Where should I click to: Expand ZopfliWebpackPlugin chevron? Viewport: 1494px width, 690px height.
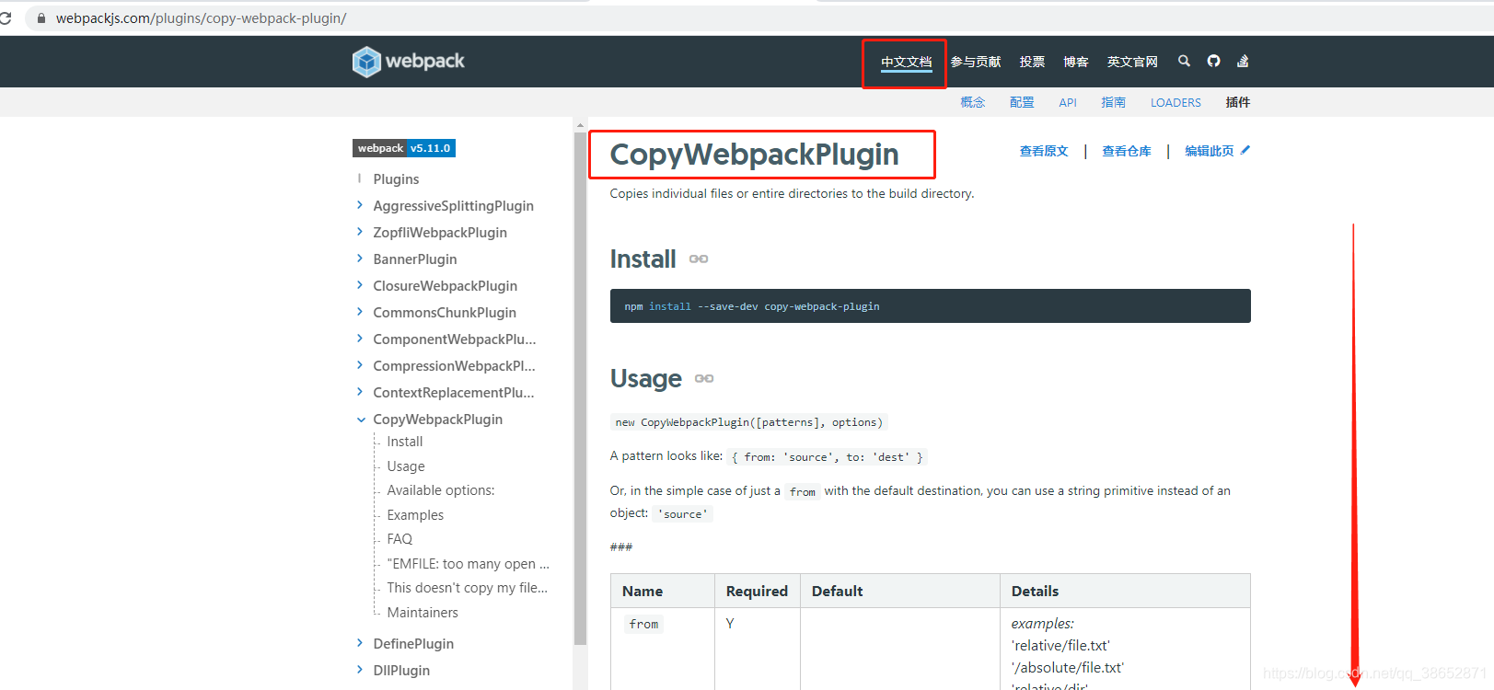pyautogui.click(x=360, y=232)
